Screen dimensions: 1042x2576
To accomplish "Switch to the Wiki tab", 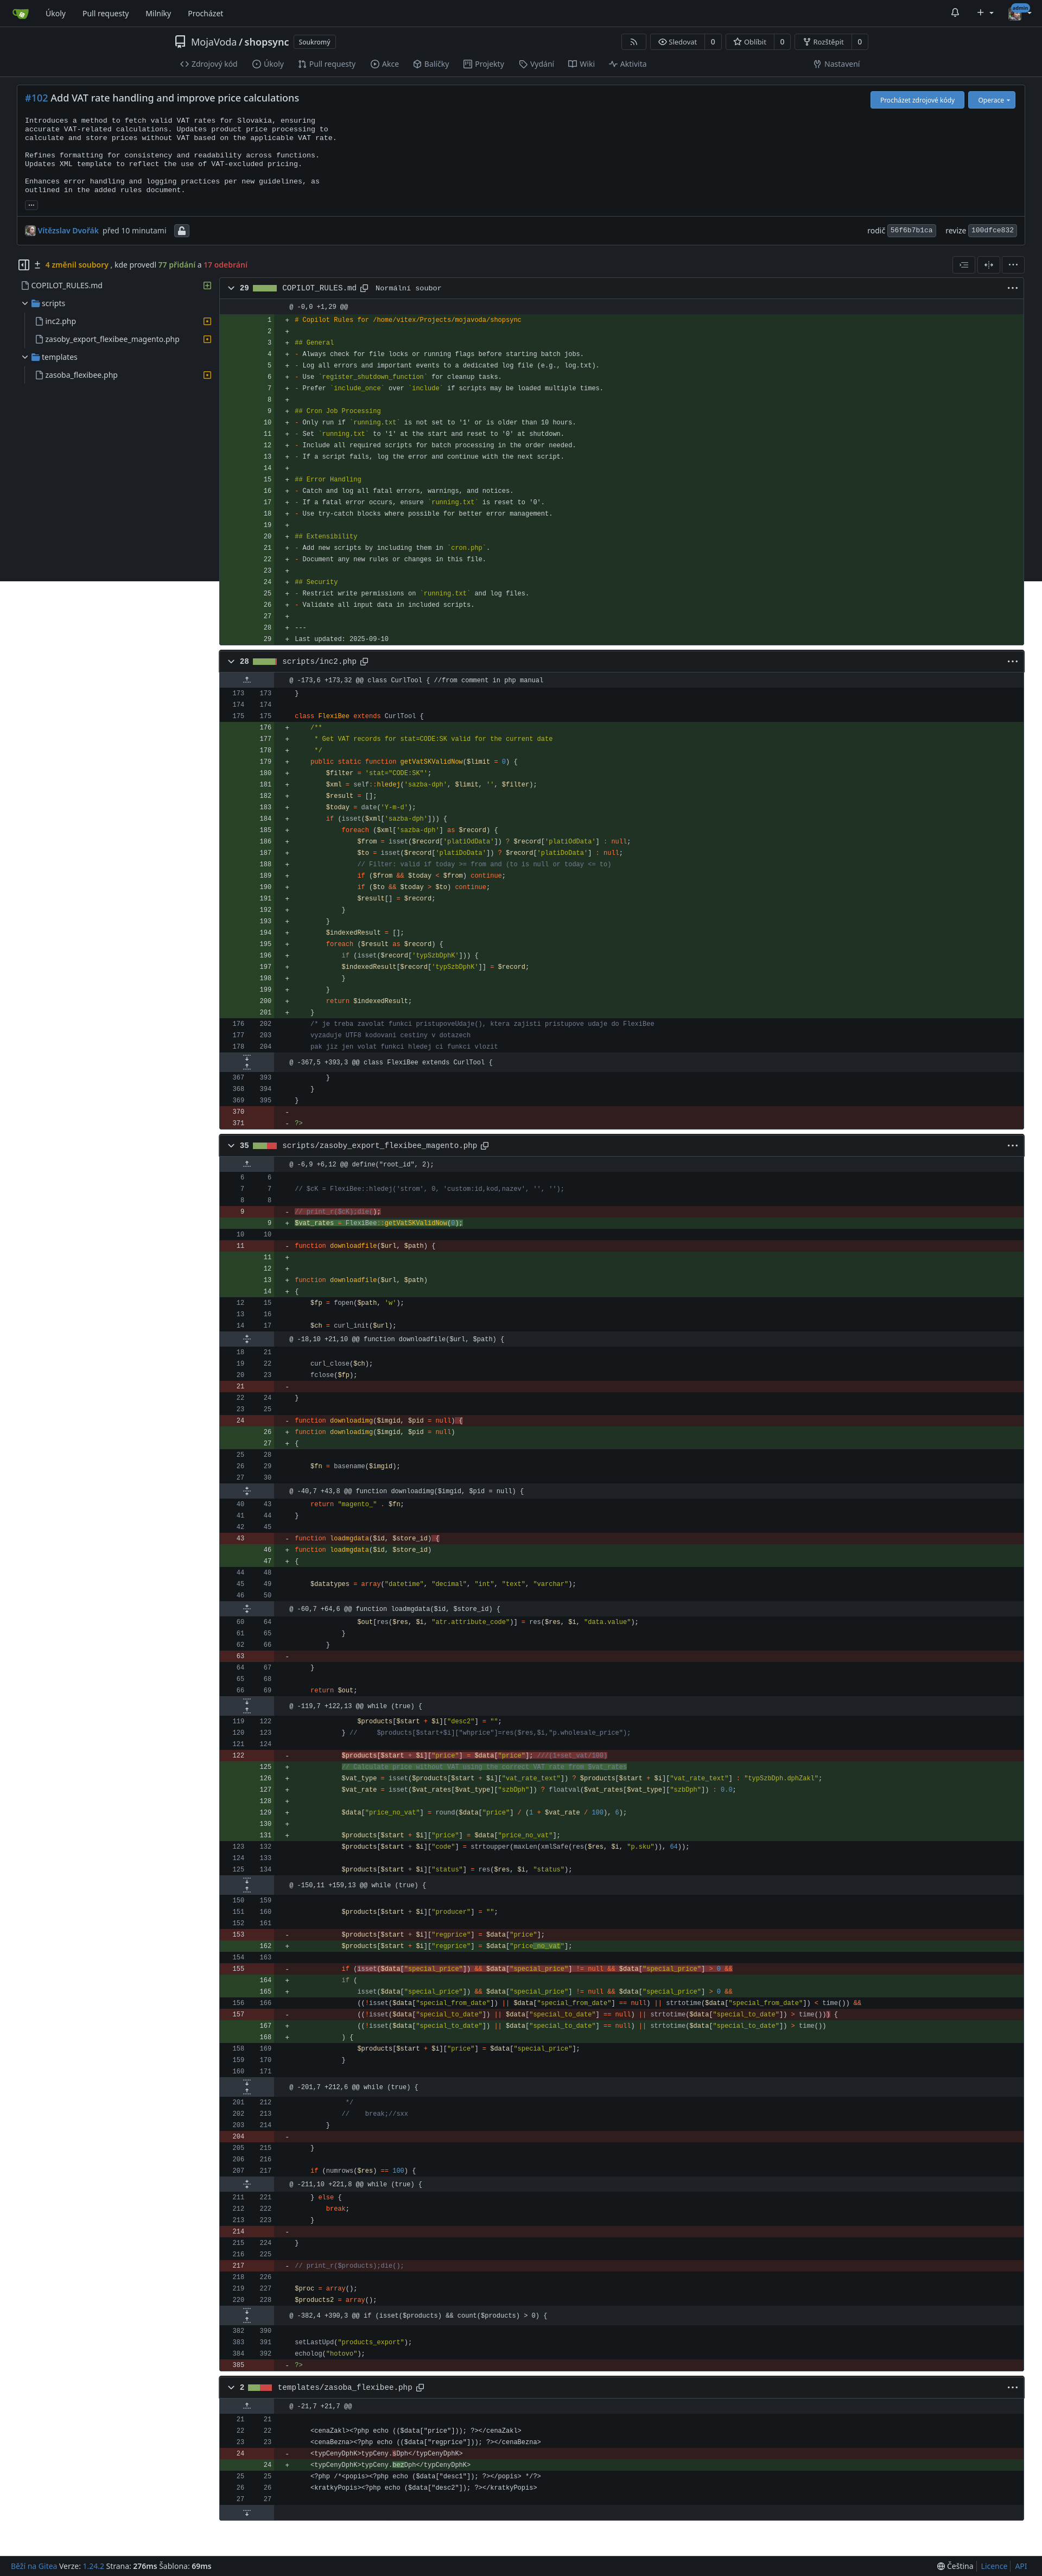I will pyautogui.click(x=581, y=64).
